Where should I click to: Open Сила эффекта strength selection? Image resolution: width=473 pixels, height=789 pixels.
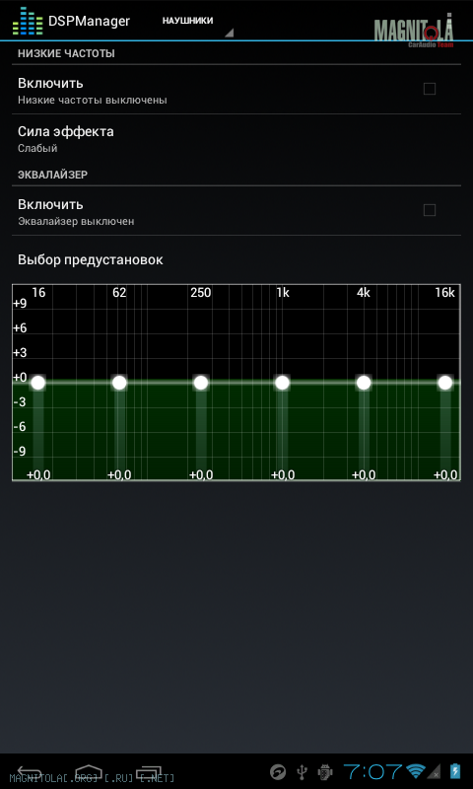(x=236, y=139)
